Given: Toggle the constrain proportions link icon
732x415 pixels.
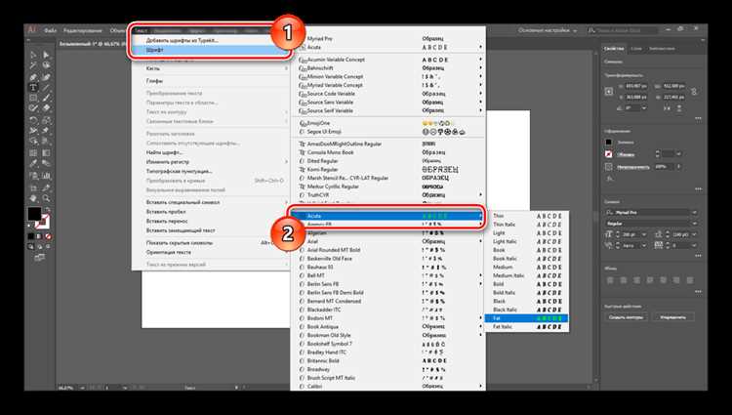Looking at the screenshot, I should [694, 92].
